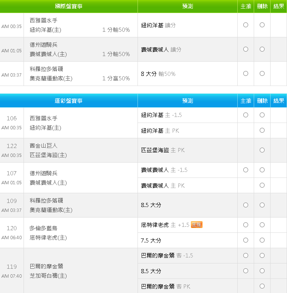
Task: Select 主推 radio for 8 大分 輸50%
Action: 246,73
